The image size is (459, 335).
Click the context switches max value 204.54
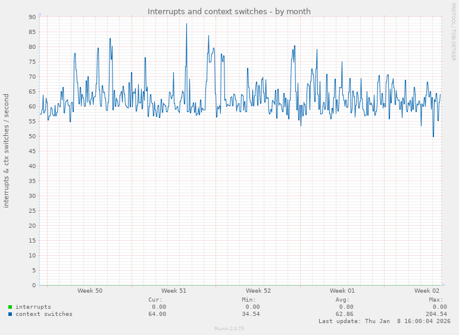pos(435,314)
